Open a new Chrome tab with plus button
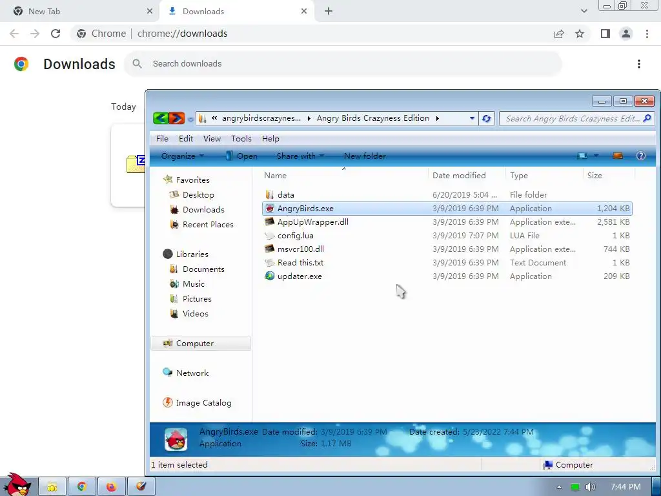Viewport: 661px width, 496px height. coord(329,12)
